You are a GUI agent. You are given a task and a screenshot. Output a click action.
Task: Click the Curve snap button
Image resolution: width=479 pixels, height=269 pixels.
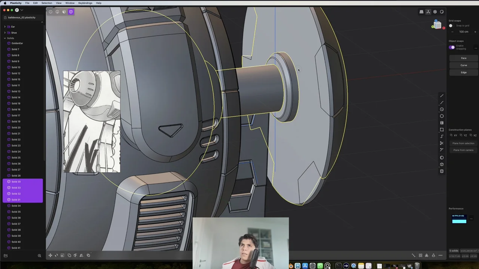tap(464, 65)
